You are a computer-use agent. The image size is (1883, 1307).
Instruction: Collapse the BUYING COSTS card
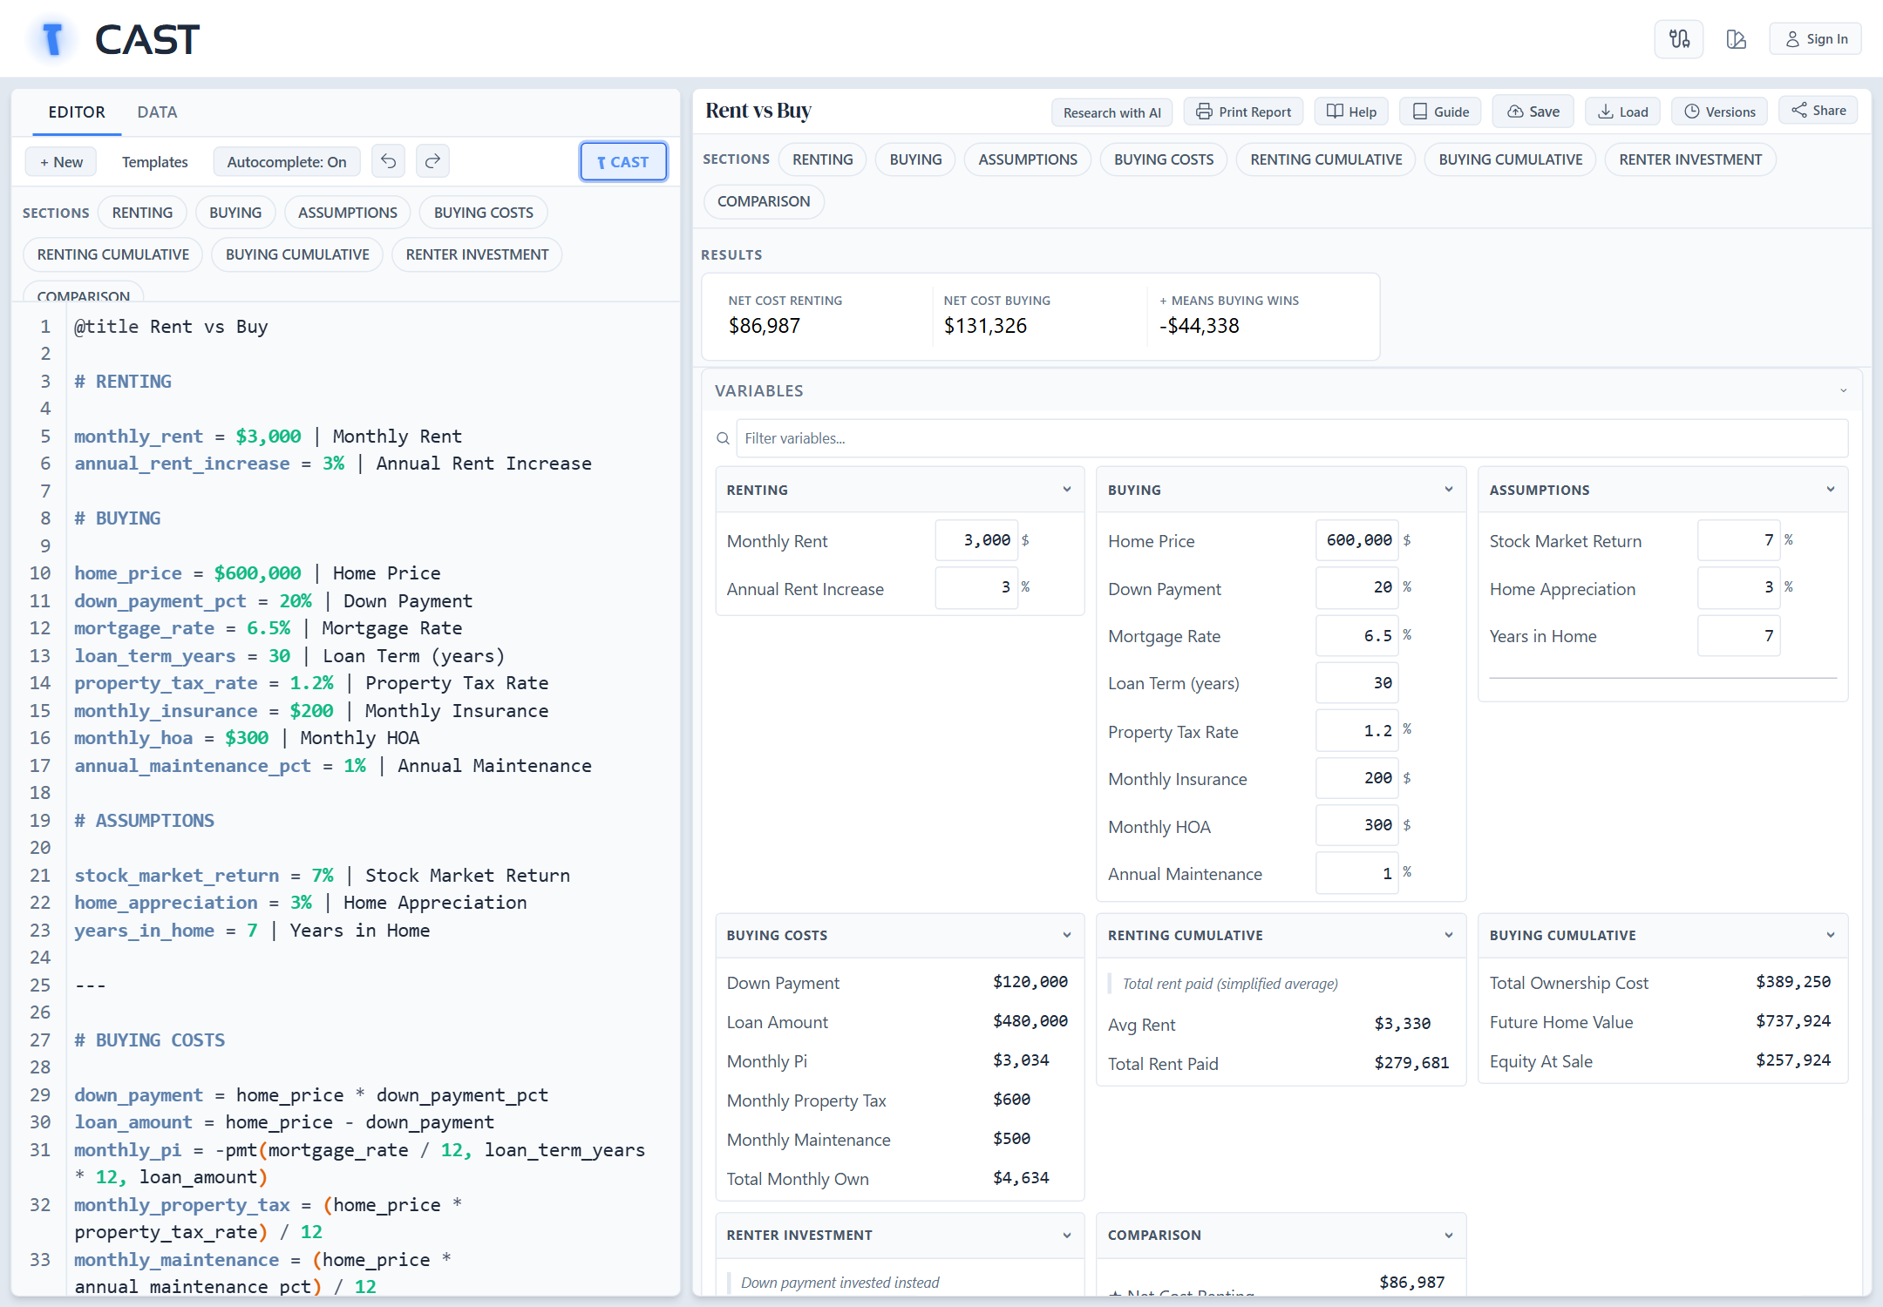click(1067, 935)
